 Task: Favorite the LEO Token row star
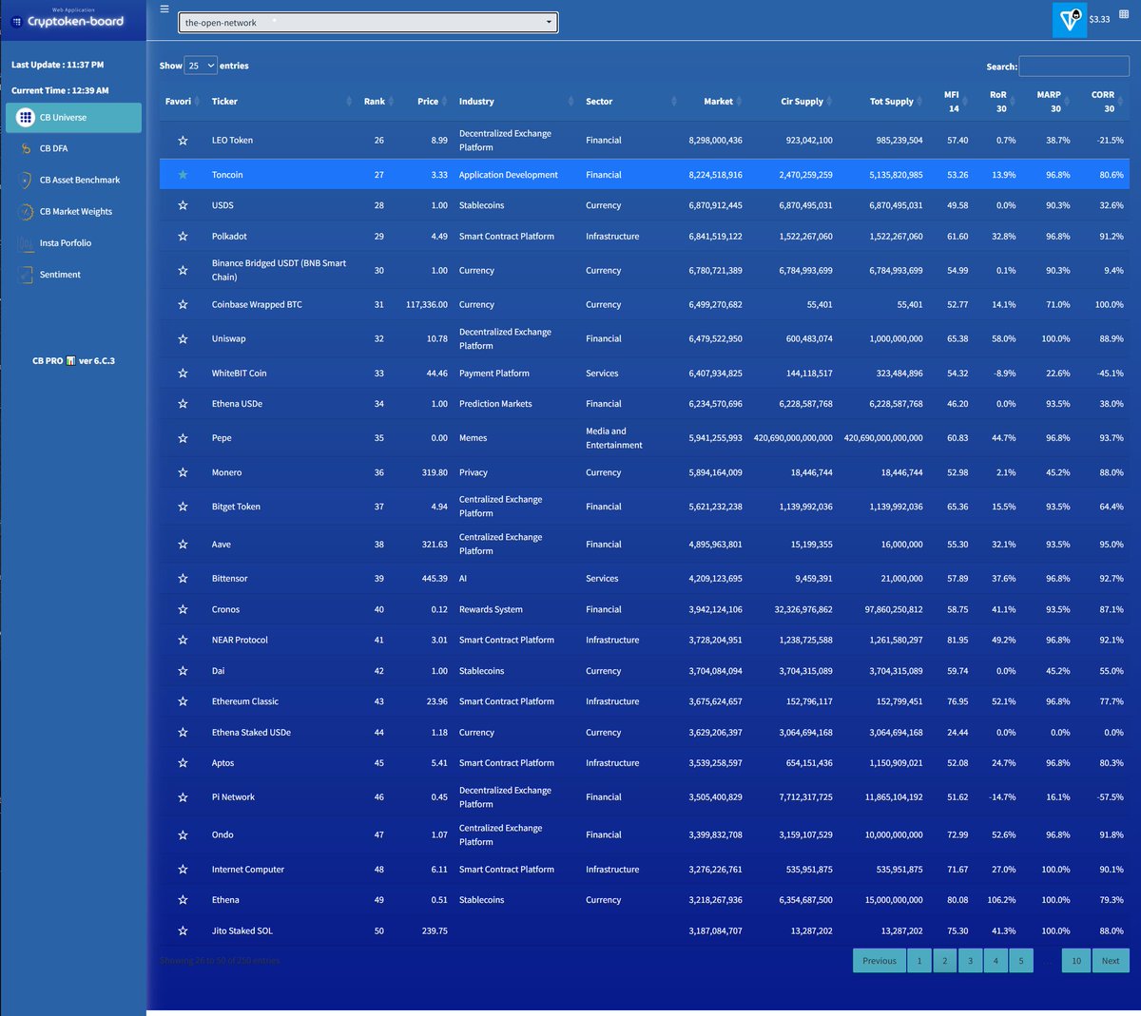click(x=183, y=141)
